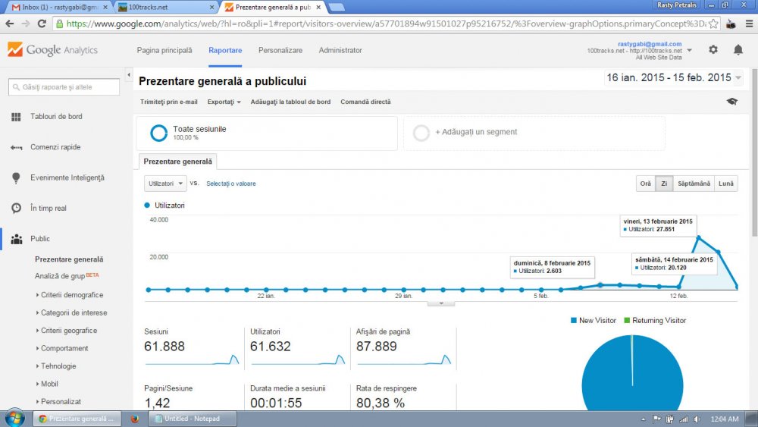Screen dimensions: 758x427
Task: Click Comandă directă
Action: (x=365, y=102)
